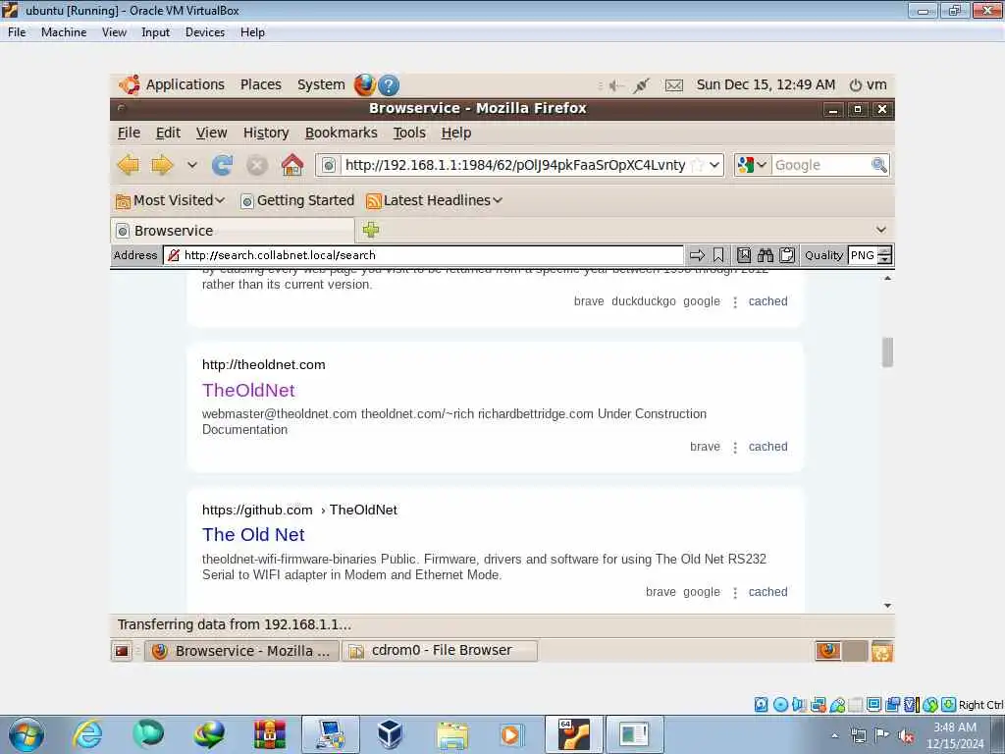The height and width of the screenshot is (754, 1005).
Task: Open the URL bar history dropdown arrow
Action: click(x=714, y=165)
